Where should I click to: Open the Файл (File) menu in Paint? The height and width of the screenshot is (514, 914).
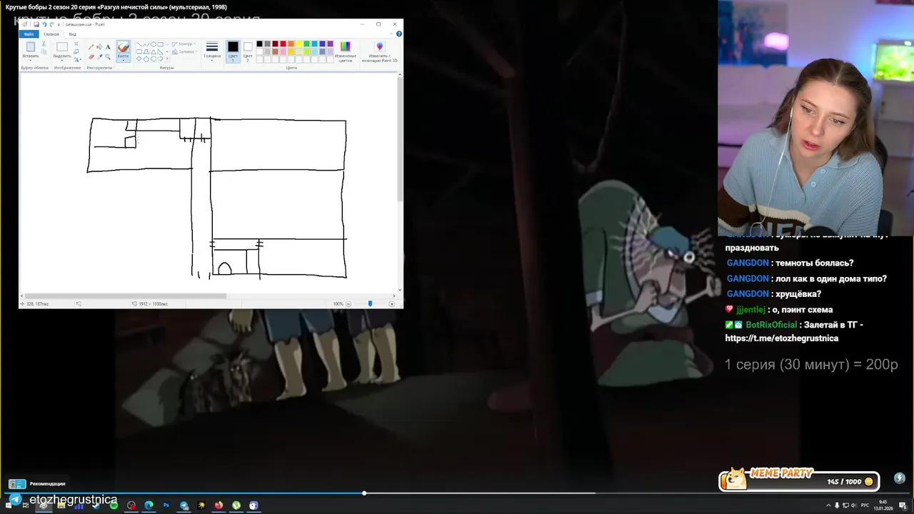[29, 34]
